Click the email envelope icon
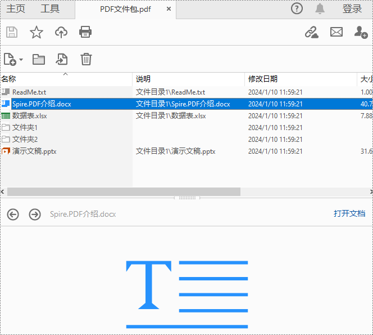This screenshot has height=335, width=373. 336,32
